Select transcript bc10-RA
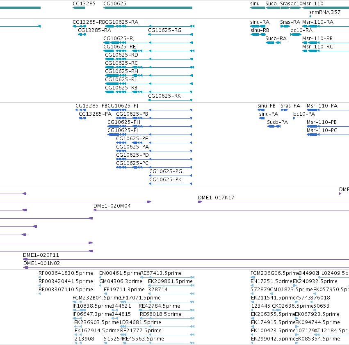The image size is (349, 345). 301,30
